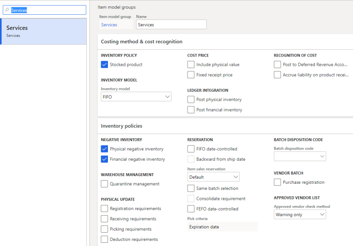This screenshot has height=246, width=353.
Task: Toggle Post to Deferred Revenue Account checkbox
Action: point(277,65)
